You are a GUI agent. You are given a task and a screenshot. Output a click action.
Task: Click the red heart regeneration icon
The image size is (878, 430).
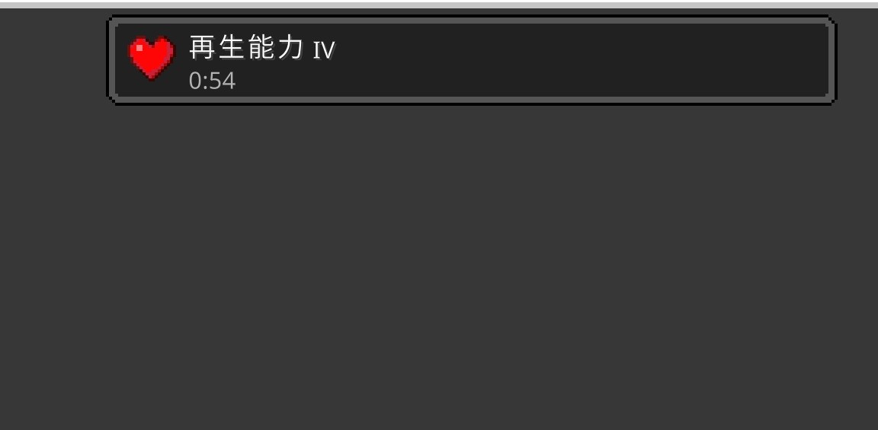151,58
